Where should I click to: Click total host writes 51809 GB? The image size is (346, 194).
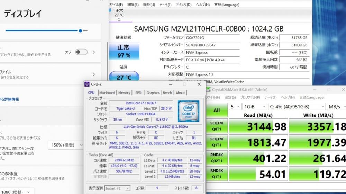(294, 45)
